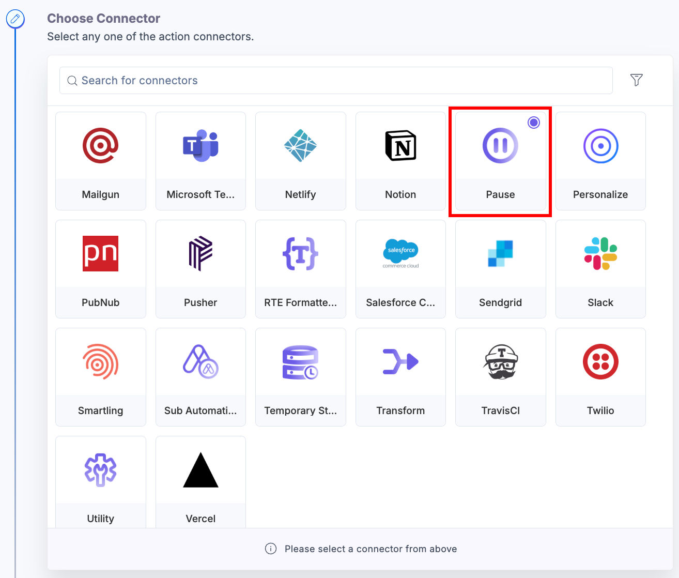Choose the Personalize connector icon
This screenshot has height=578, width=679.
coord(600,146)
